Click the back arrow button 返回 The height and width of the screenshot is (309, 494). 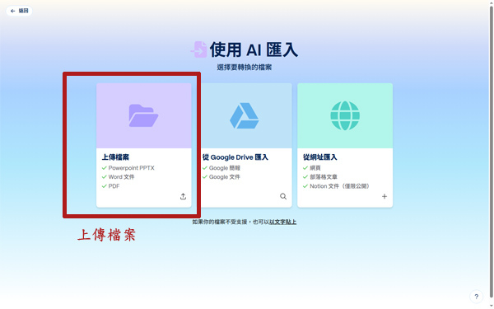(x=19, y=11)
